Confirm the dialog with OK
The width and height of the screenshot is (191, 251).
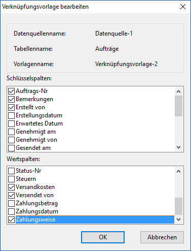[103, 237]
